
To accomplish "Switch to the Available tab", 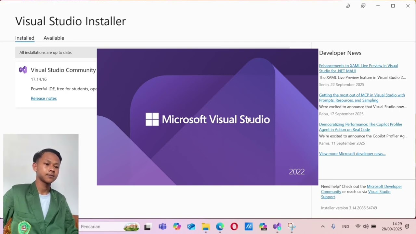I will [x=54, y=38].
